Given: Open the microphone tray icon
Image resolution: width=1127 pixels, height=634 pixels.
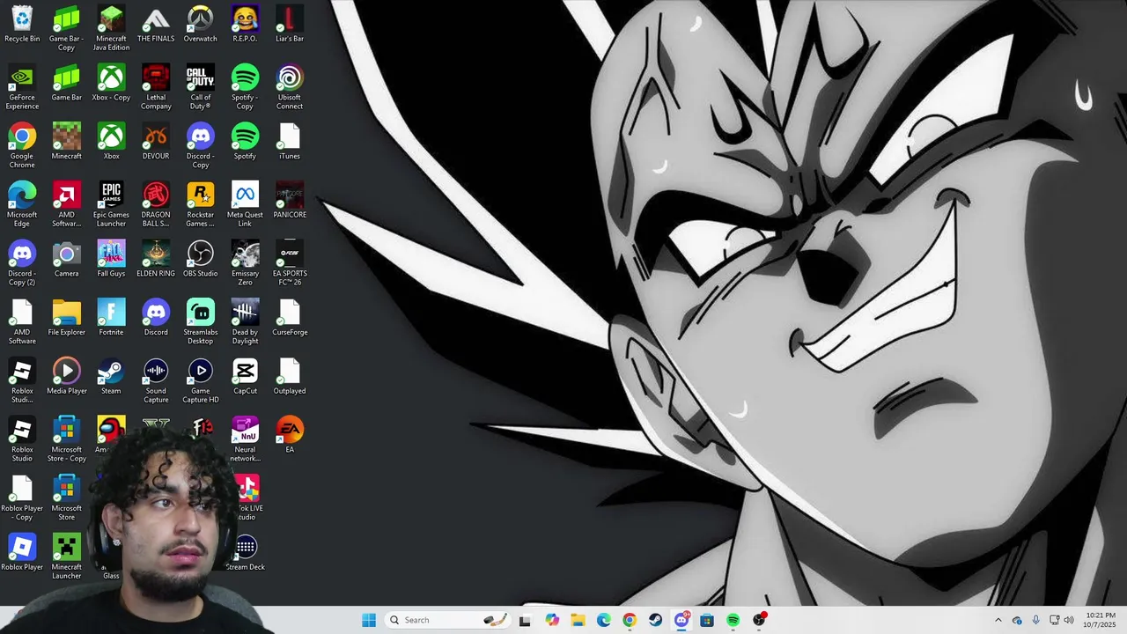Looking at the screenshot, I should (x=1036, y=620).
